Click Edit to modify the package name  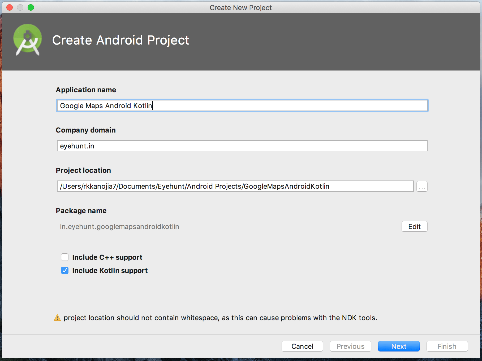pos(414,226)
